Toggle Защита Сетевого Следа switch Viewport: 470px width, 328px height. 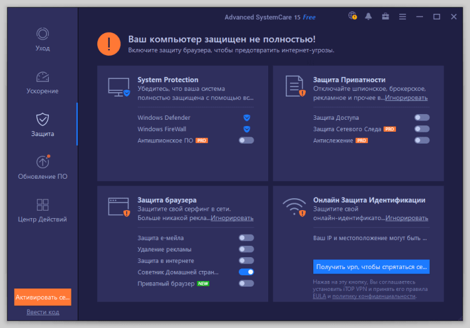422,129
